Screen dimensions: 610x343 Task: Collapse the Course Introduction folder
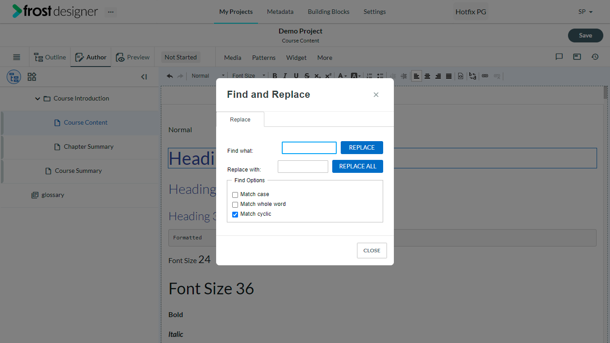click(38, 98)
